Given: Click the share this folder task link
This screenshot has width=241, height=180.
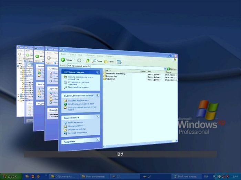Looking at the screenshot, I should (x=82, y=108).
